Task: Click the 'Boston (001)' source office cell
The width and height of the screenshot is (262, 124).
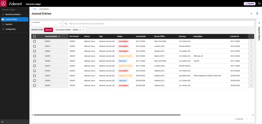Action: 159,56
